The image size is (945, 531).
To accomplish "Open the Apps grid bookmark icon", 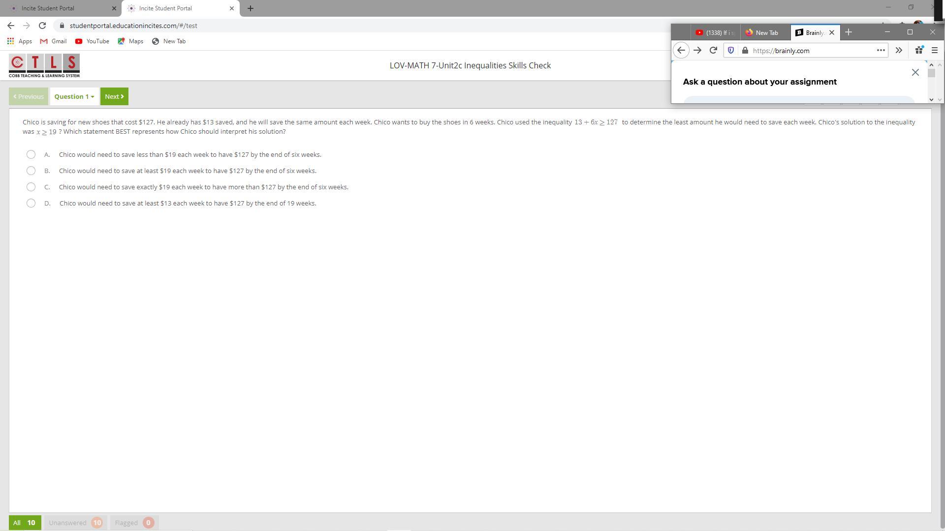I will (x=10, y=41).
